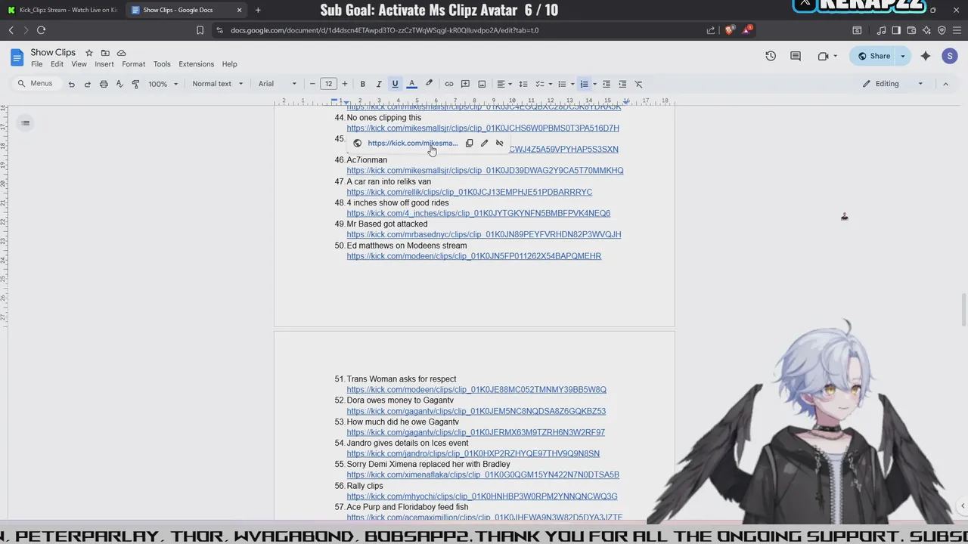Expand the Numbered list options arrow
The image size is (968, 544).
[594, 84]
